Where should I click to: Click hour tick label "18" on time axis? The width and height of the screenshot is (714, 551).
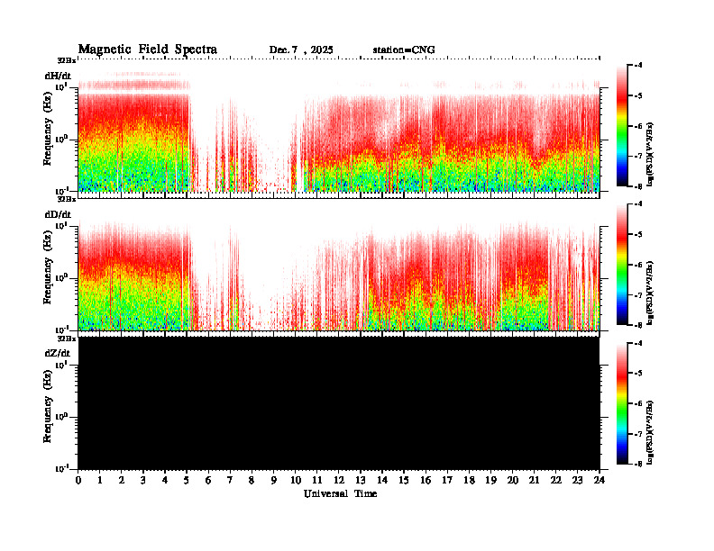(469, 480)
